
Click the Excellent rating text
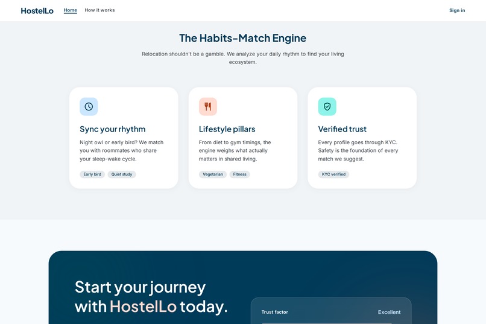[x=390, y=312]
